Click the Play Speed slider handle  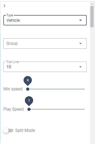tap(29, 109)
